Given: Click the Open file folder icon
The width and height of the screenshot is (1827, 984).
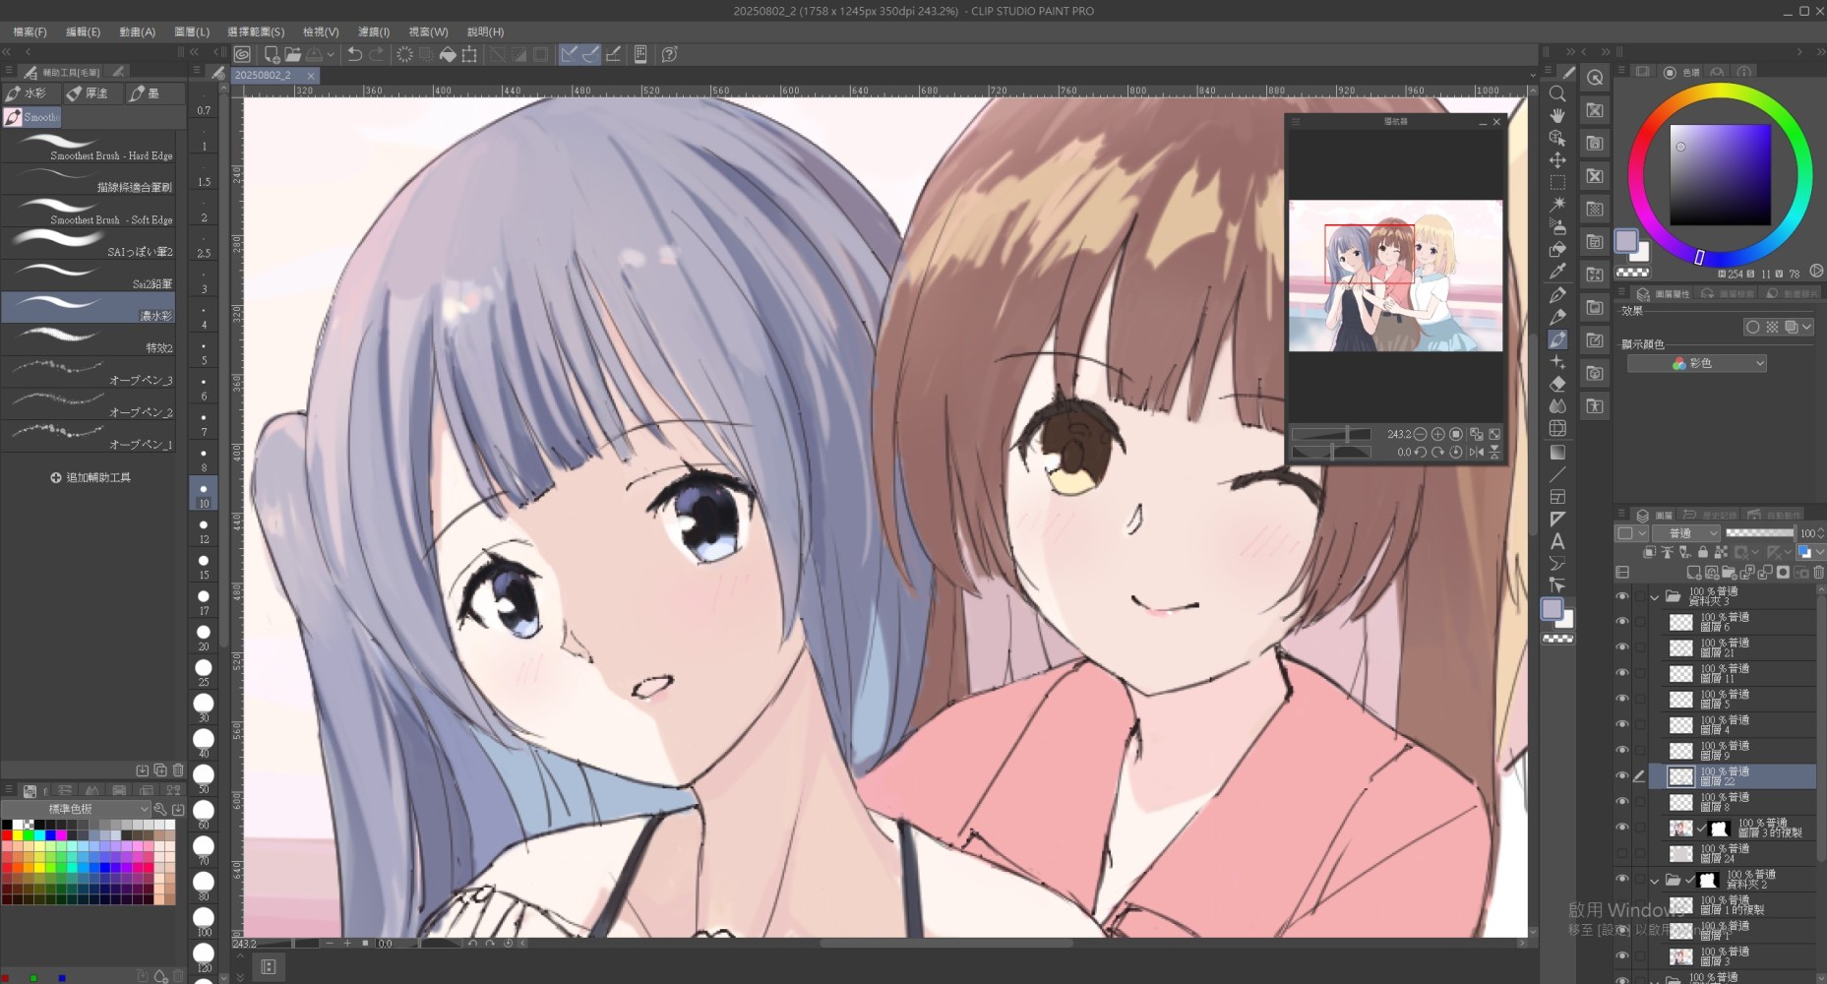Looking at the screenshot, I should pyautogui.click(x=292, y=54).
